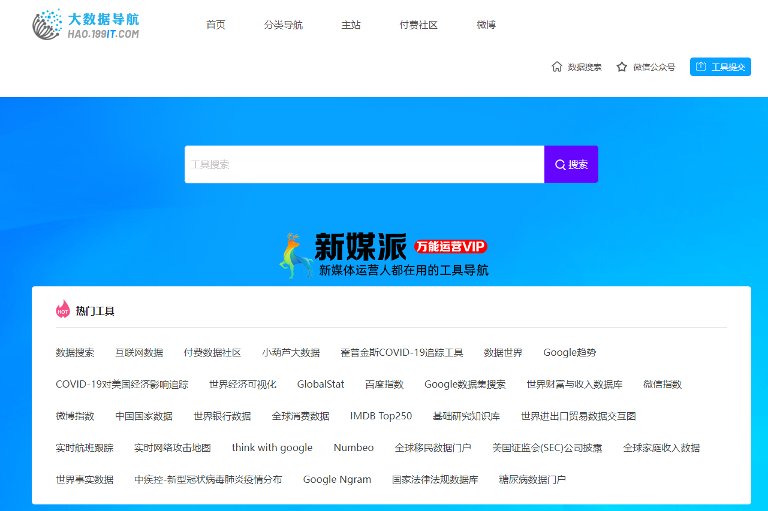Image resolution: width=768 pixels, height=511 pixels.
Task: Open 美国证监会(SEC)公司披露 link
Action: click(x=547, y=448)
